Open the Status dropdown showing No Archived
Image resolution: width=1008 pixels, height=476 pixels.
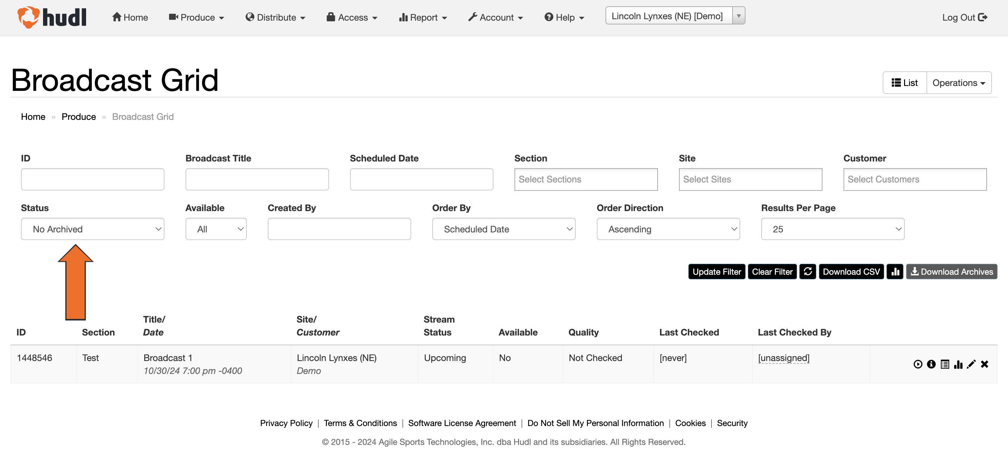pos(93,229)
